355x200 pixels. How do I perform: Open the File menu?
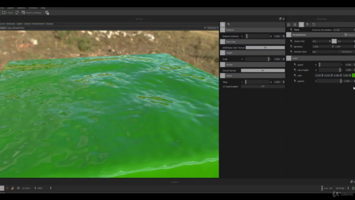click(2, 8)
